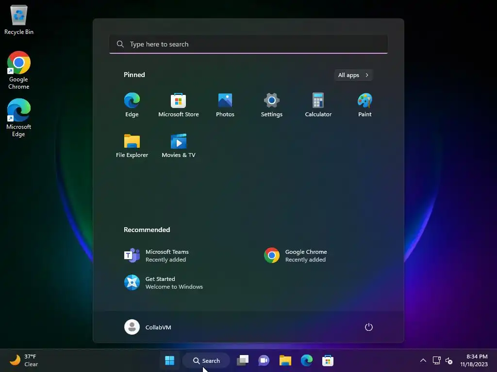Open recommended Google Chrome entry
The image size is (497, 372).
(x=296, y=256)
